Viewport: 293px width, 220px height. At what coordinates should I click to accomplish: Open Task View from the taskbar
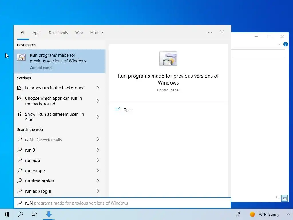34,214
